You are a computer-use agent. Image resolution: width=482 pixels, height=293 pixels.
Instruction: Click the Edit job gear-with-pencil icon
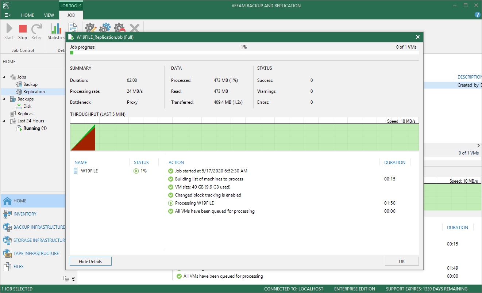[91, 28]
